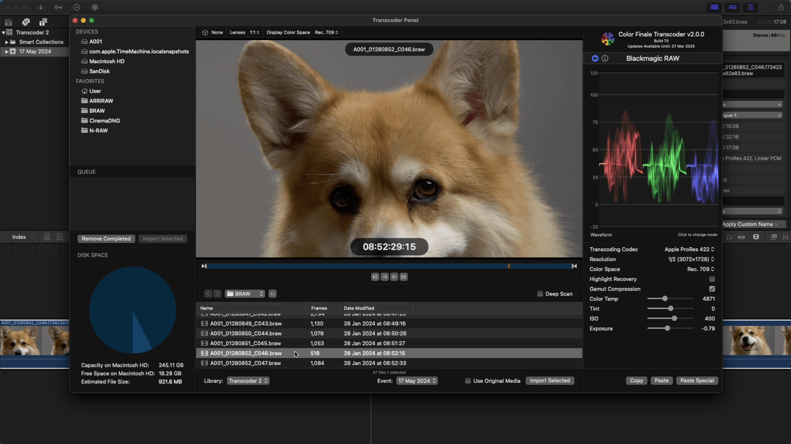Step back one frame in the preview
Image resolution: width=791 pixels, height=444 pixels.
pyautogui.click(x=385, y=277)
